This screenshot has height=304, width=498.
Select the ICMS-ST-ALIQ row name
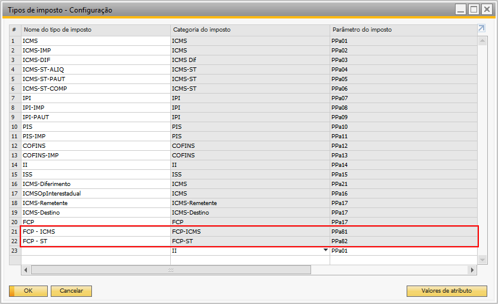point(96,69)
